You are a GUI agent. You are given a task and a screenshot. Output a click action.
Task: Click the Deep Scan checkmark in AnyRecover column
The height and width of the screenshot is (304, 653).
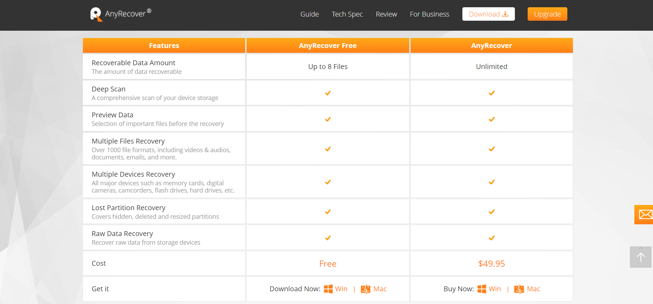[491, 93]
